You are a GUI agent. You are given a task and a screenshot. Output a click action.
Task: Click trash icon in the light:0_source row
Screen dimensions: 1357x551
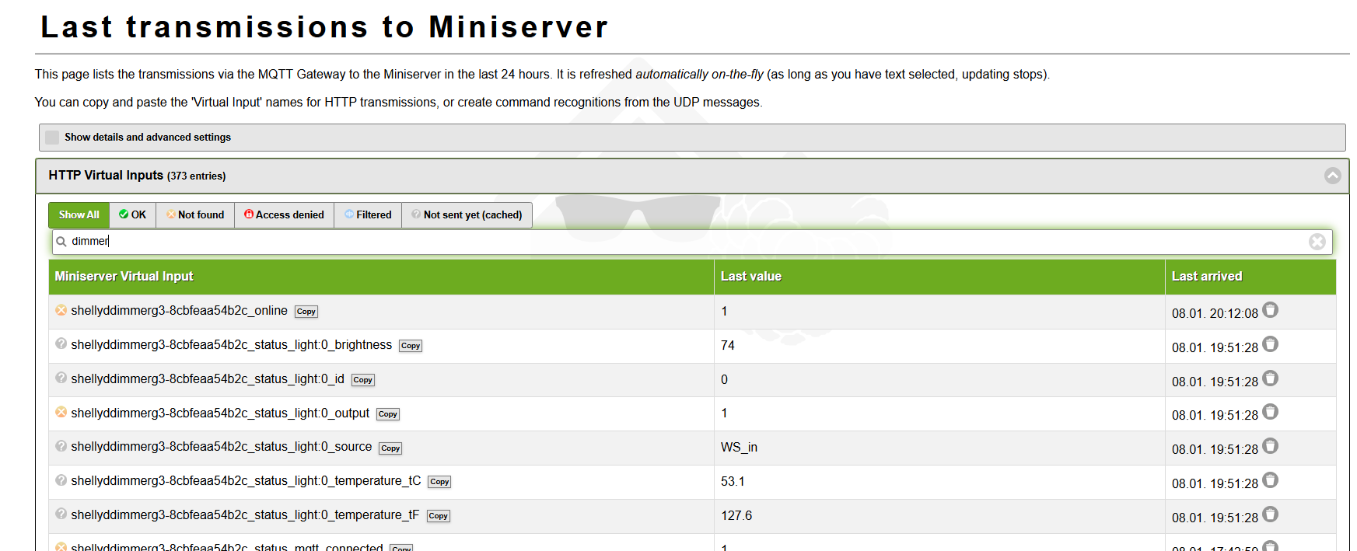[x=1270, y=446]
